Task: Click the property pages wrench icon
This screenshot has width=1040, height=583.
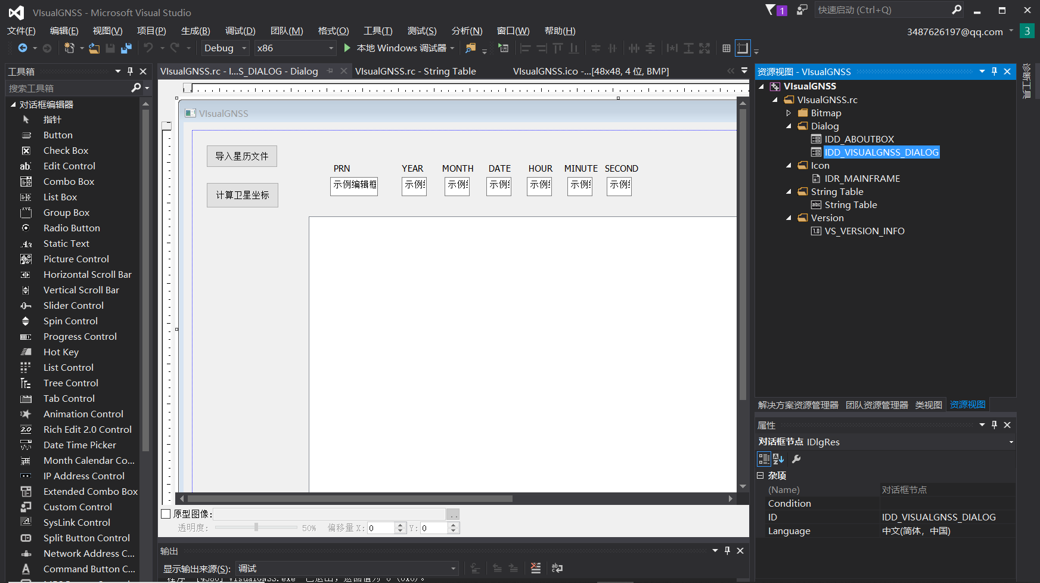Action: (796, 459)
